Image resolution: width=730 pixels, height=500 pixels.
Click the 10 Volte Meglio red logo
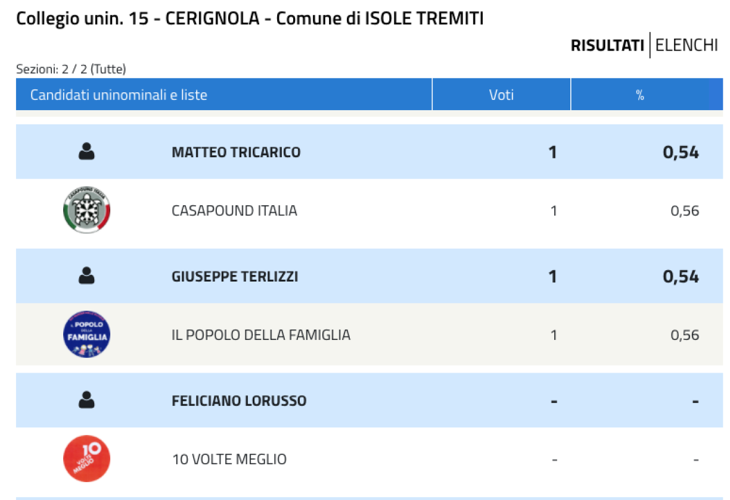pyautogui.click(x=87, y=459)
